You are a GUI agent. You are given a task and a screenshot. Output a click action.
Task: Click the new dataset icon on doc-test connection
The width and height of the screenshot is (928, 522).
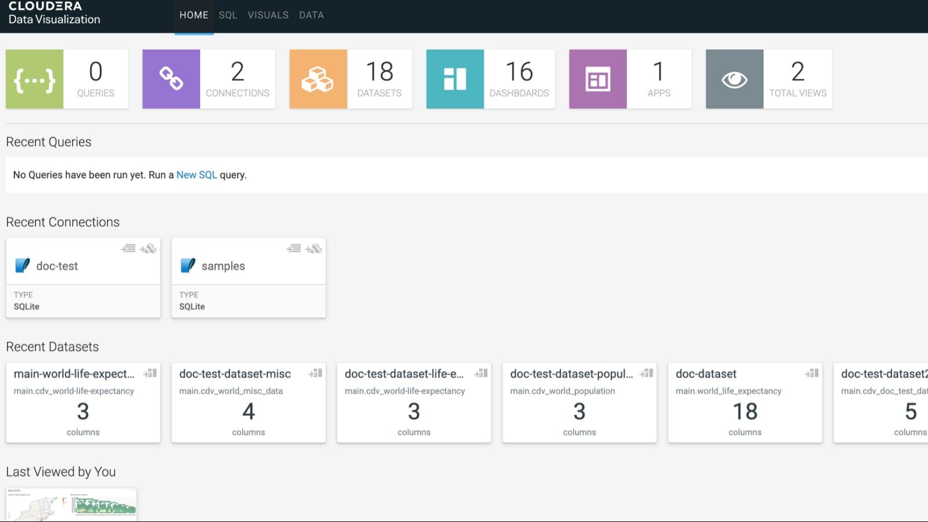click(148, 248)
